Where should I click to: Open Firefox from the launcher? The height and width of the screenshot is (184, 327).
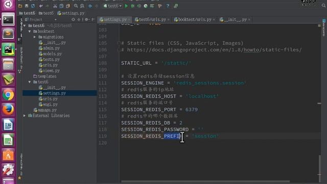click(x=8, y=110)
